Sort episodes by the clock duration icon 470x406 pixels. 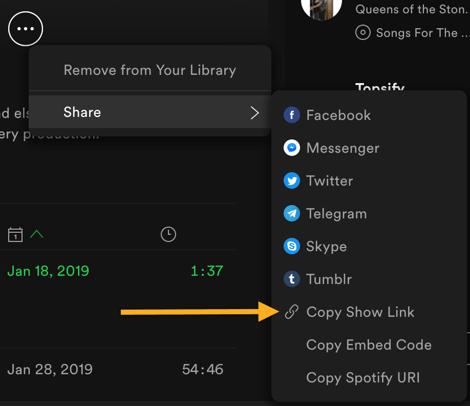click(168, 235)
